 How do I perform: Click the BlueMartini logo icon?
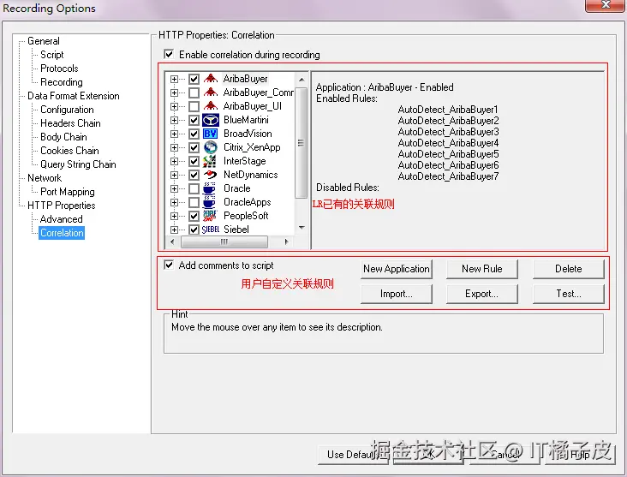click(211, 120)
